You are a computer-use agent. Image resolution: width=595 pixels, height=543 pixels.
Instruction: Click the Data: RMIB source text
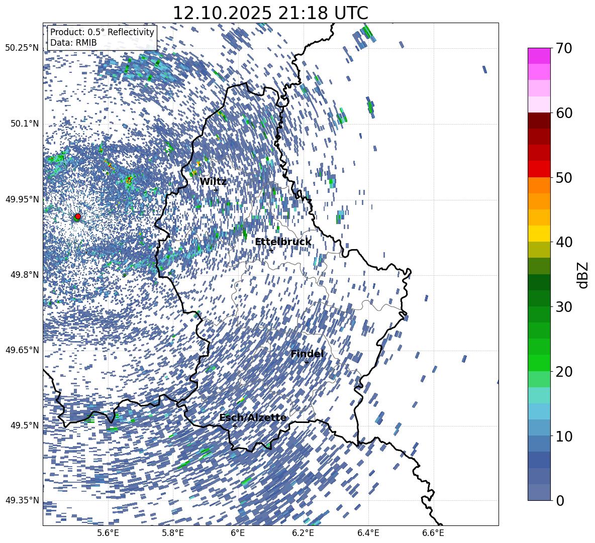[x=73, y=43]
